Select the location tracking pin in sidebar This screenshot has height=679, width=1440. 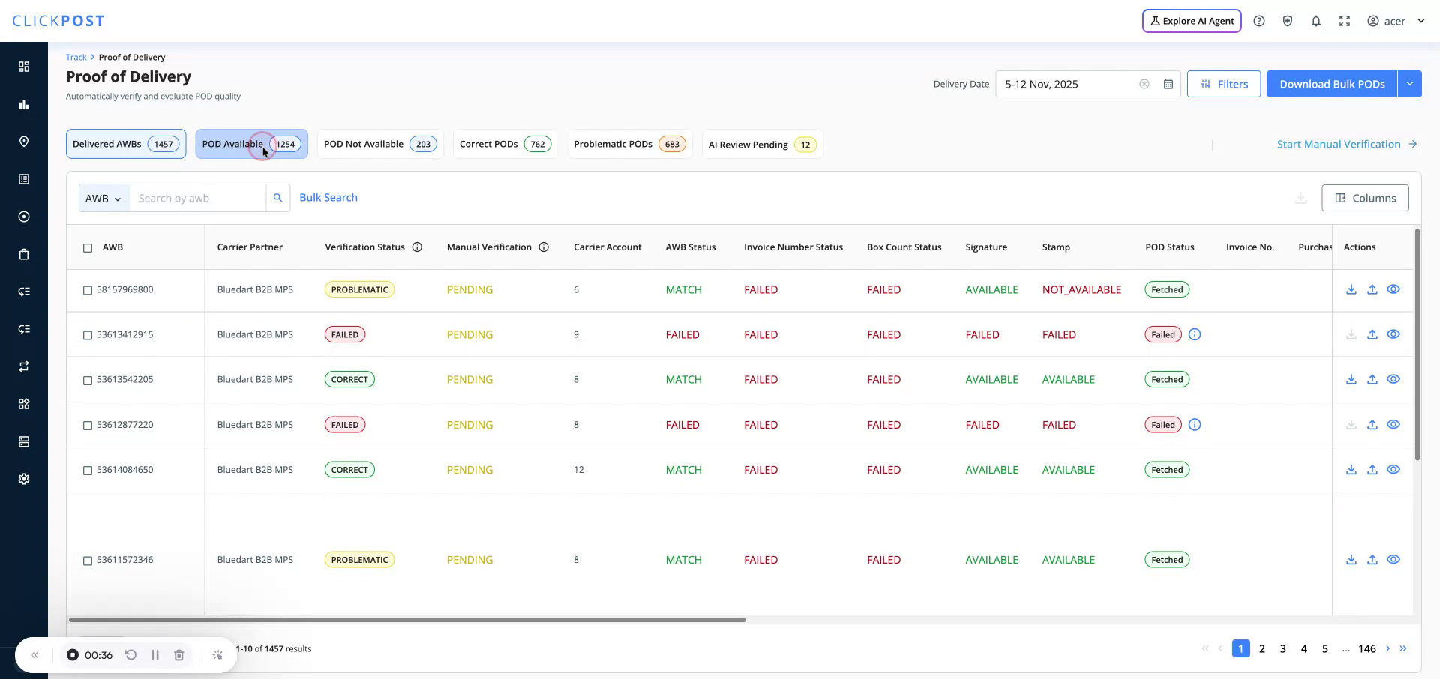pyautogui.click(x=24, y=142)
